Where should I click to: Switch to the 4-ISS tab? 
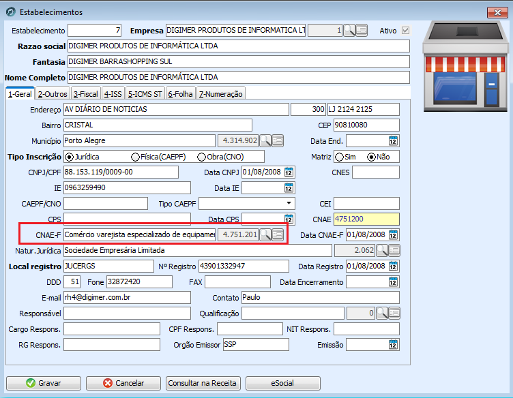click(113, 94)
